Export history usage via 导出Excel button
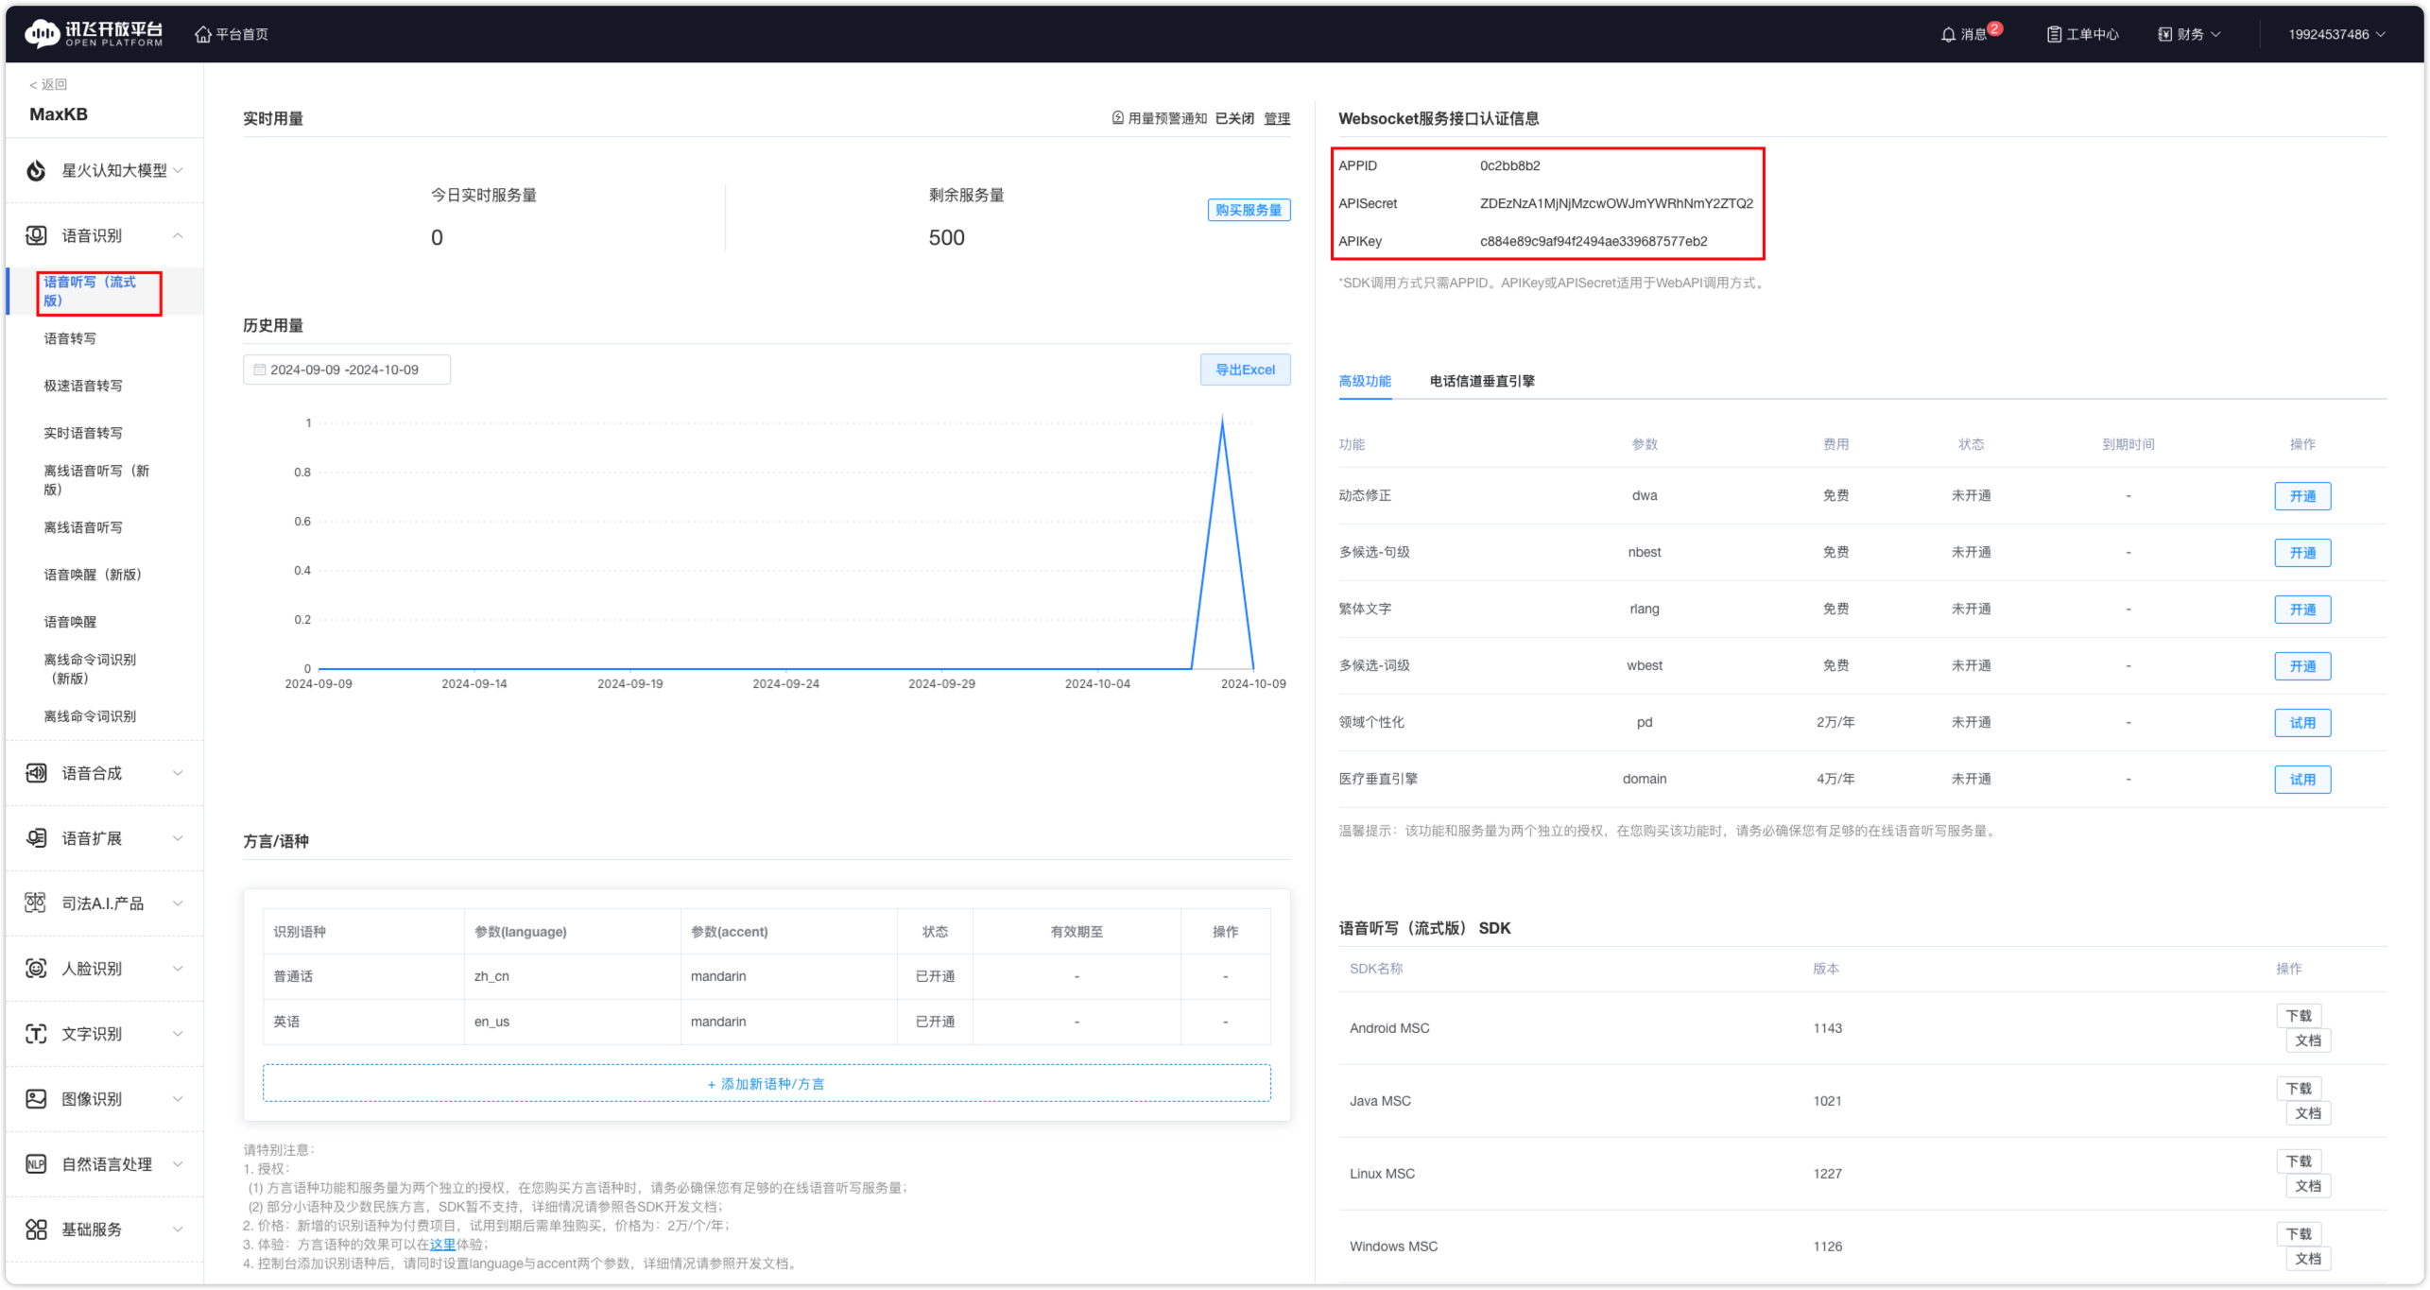This screenshot has height=1290, width=2430. pos(1246,369)
